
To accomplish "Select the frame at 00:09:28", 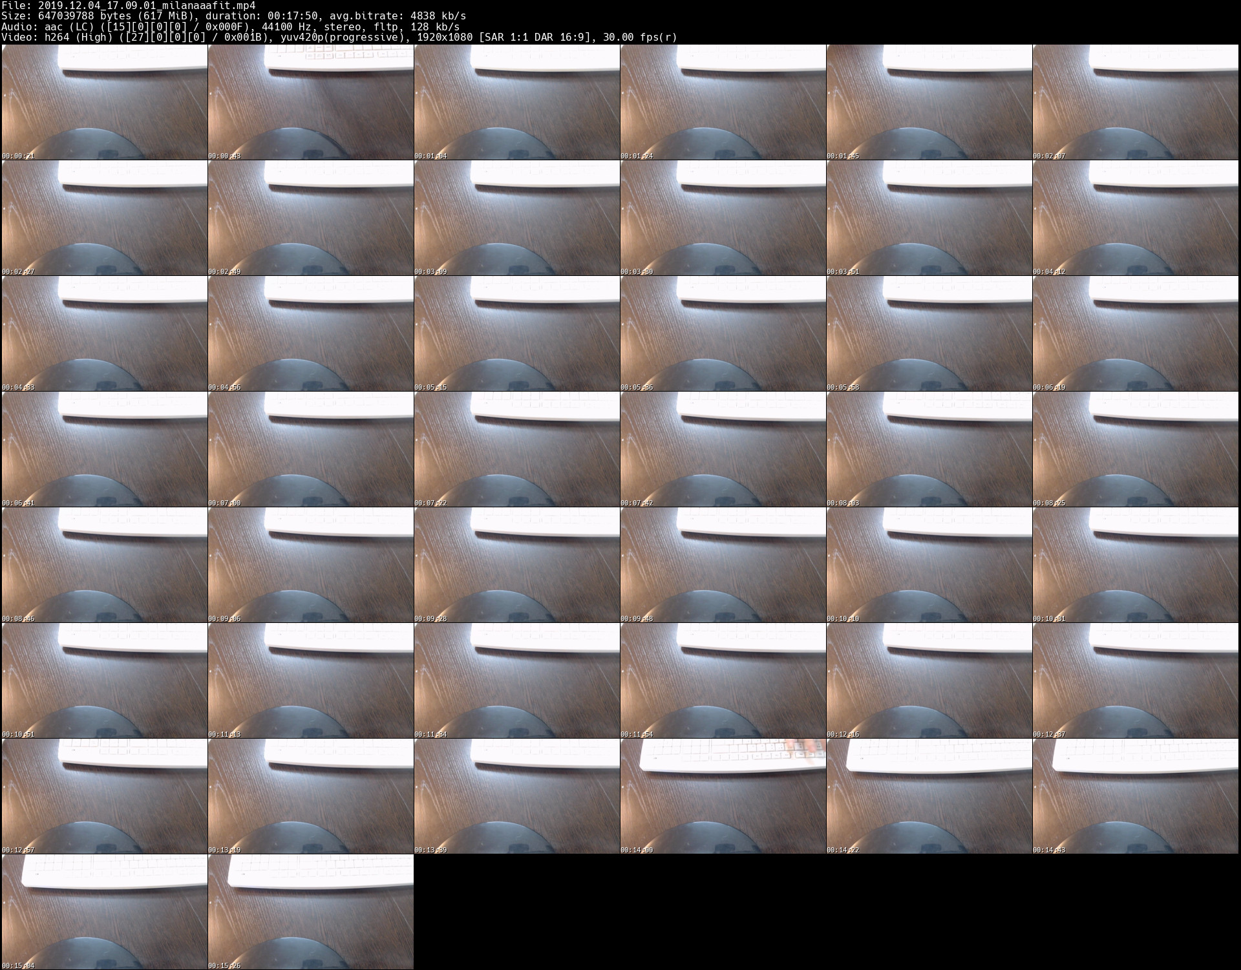I will pyautogui.click(x=516, y=565).
